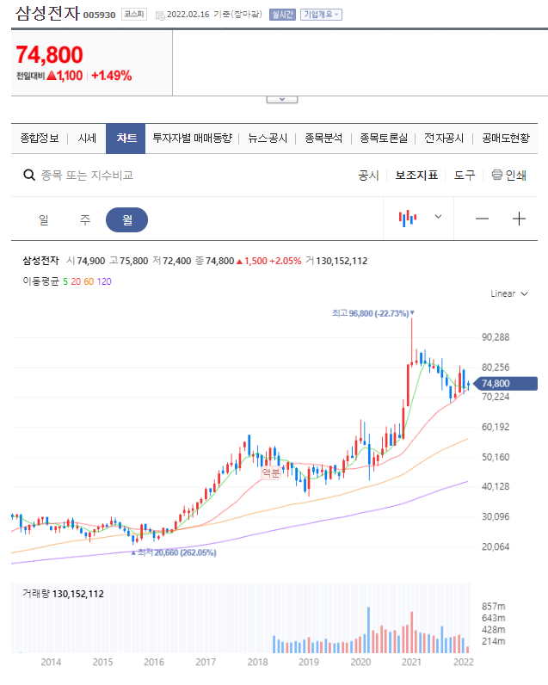Screen dimensions: 548x685
Task: Open the 뉴스공시 tab
Action: point(268,138)
